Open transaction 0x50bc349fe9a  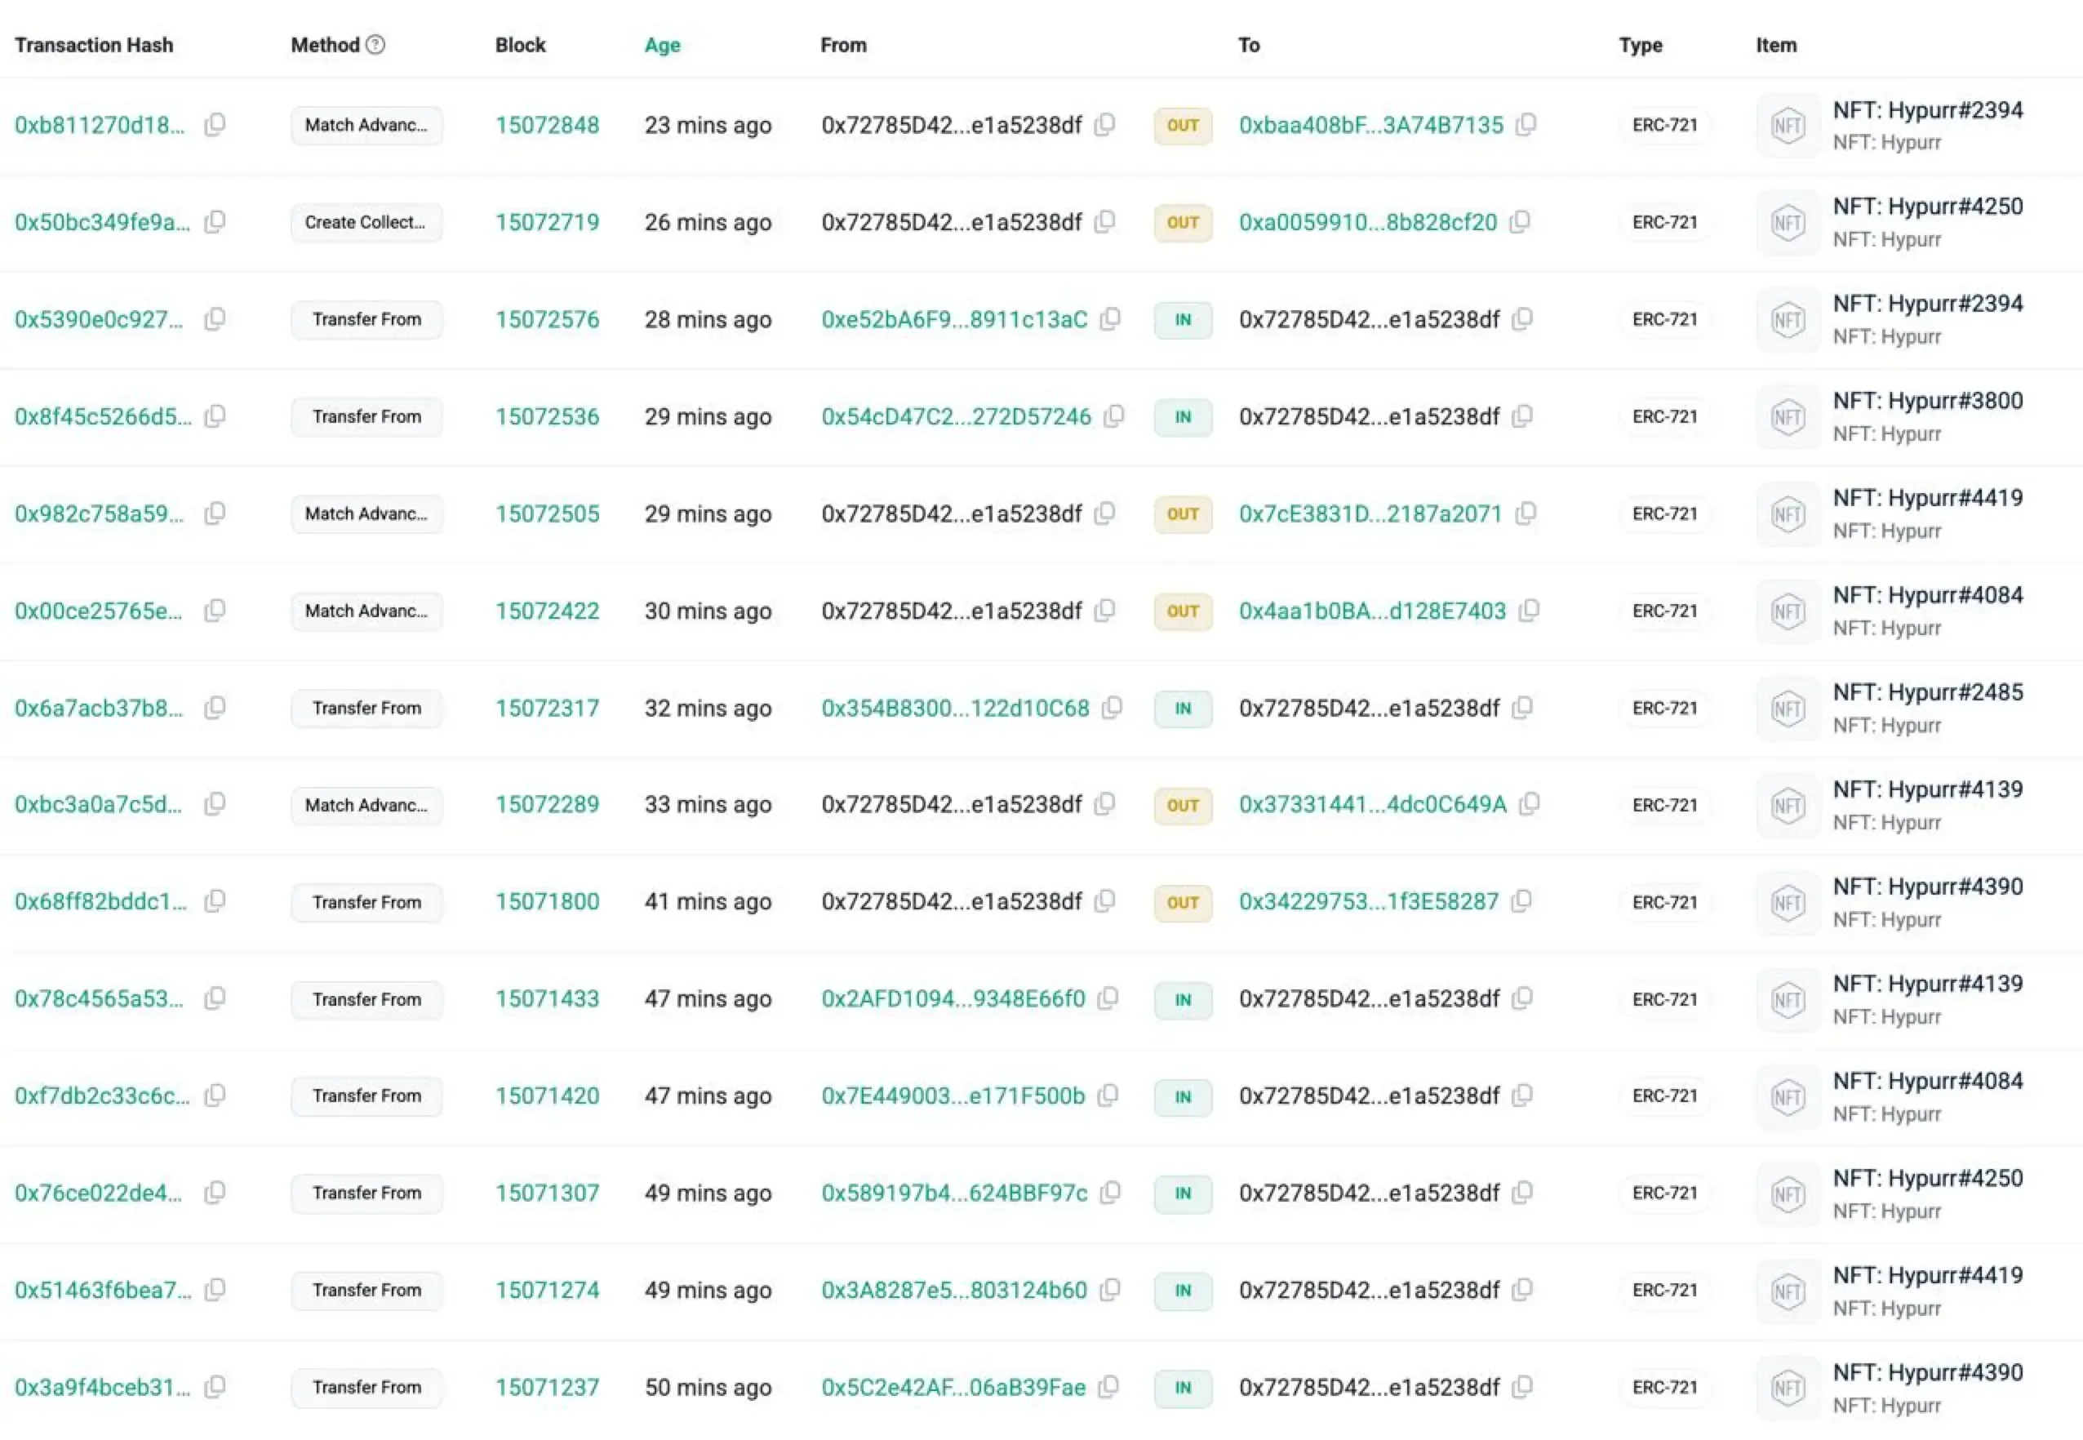pyautogui.click(x=102, y=222)
